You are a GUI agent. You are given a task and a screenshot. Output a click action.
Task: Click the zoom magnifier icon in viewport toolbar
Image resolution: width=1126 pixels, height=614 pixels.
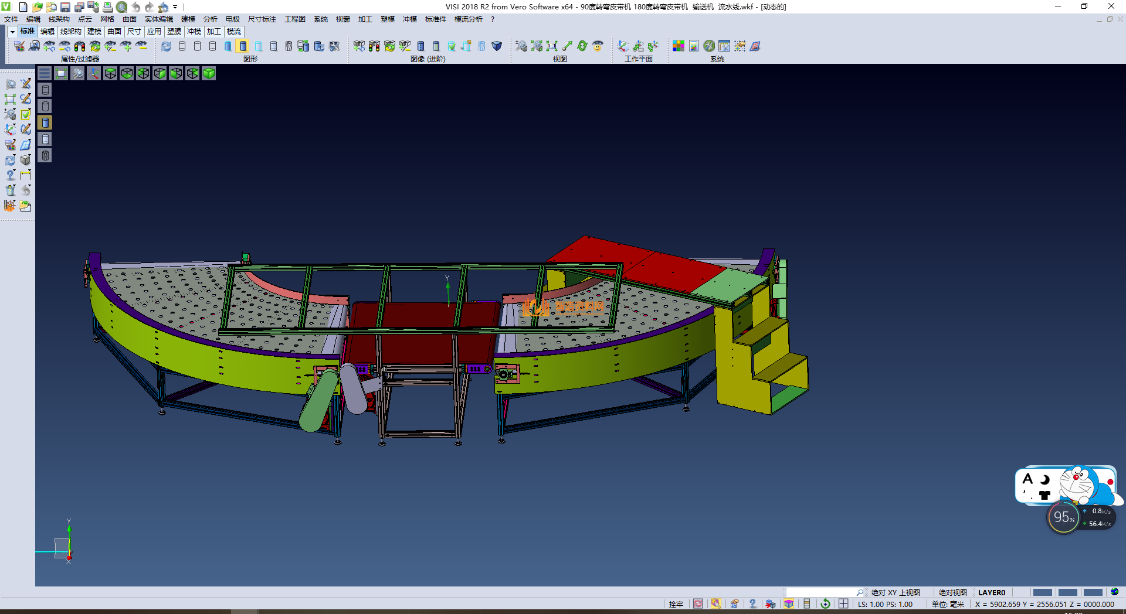point(77,73)
